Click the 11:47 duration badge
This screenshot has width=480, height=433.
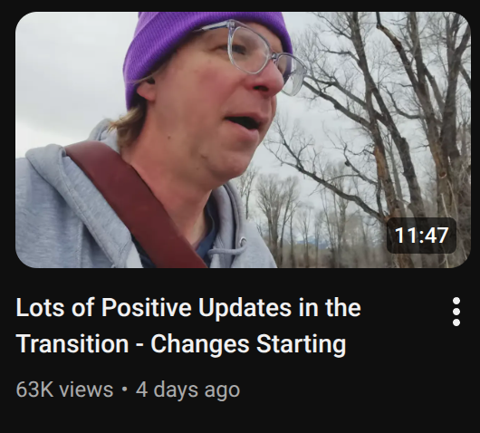pos(421,236)
